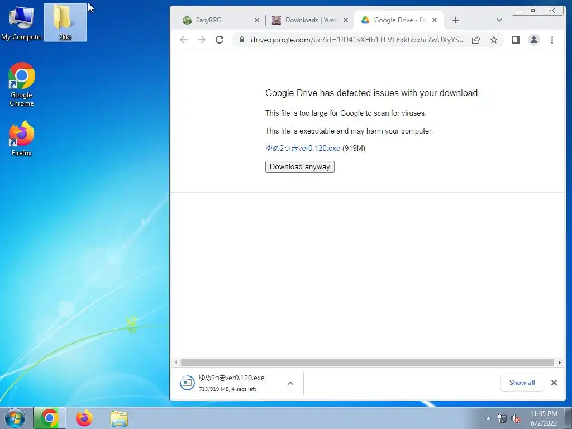Close the downloads shelf
Image resolution: width=572 pixels, height=429 pixels.
click(554, 383)
